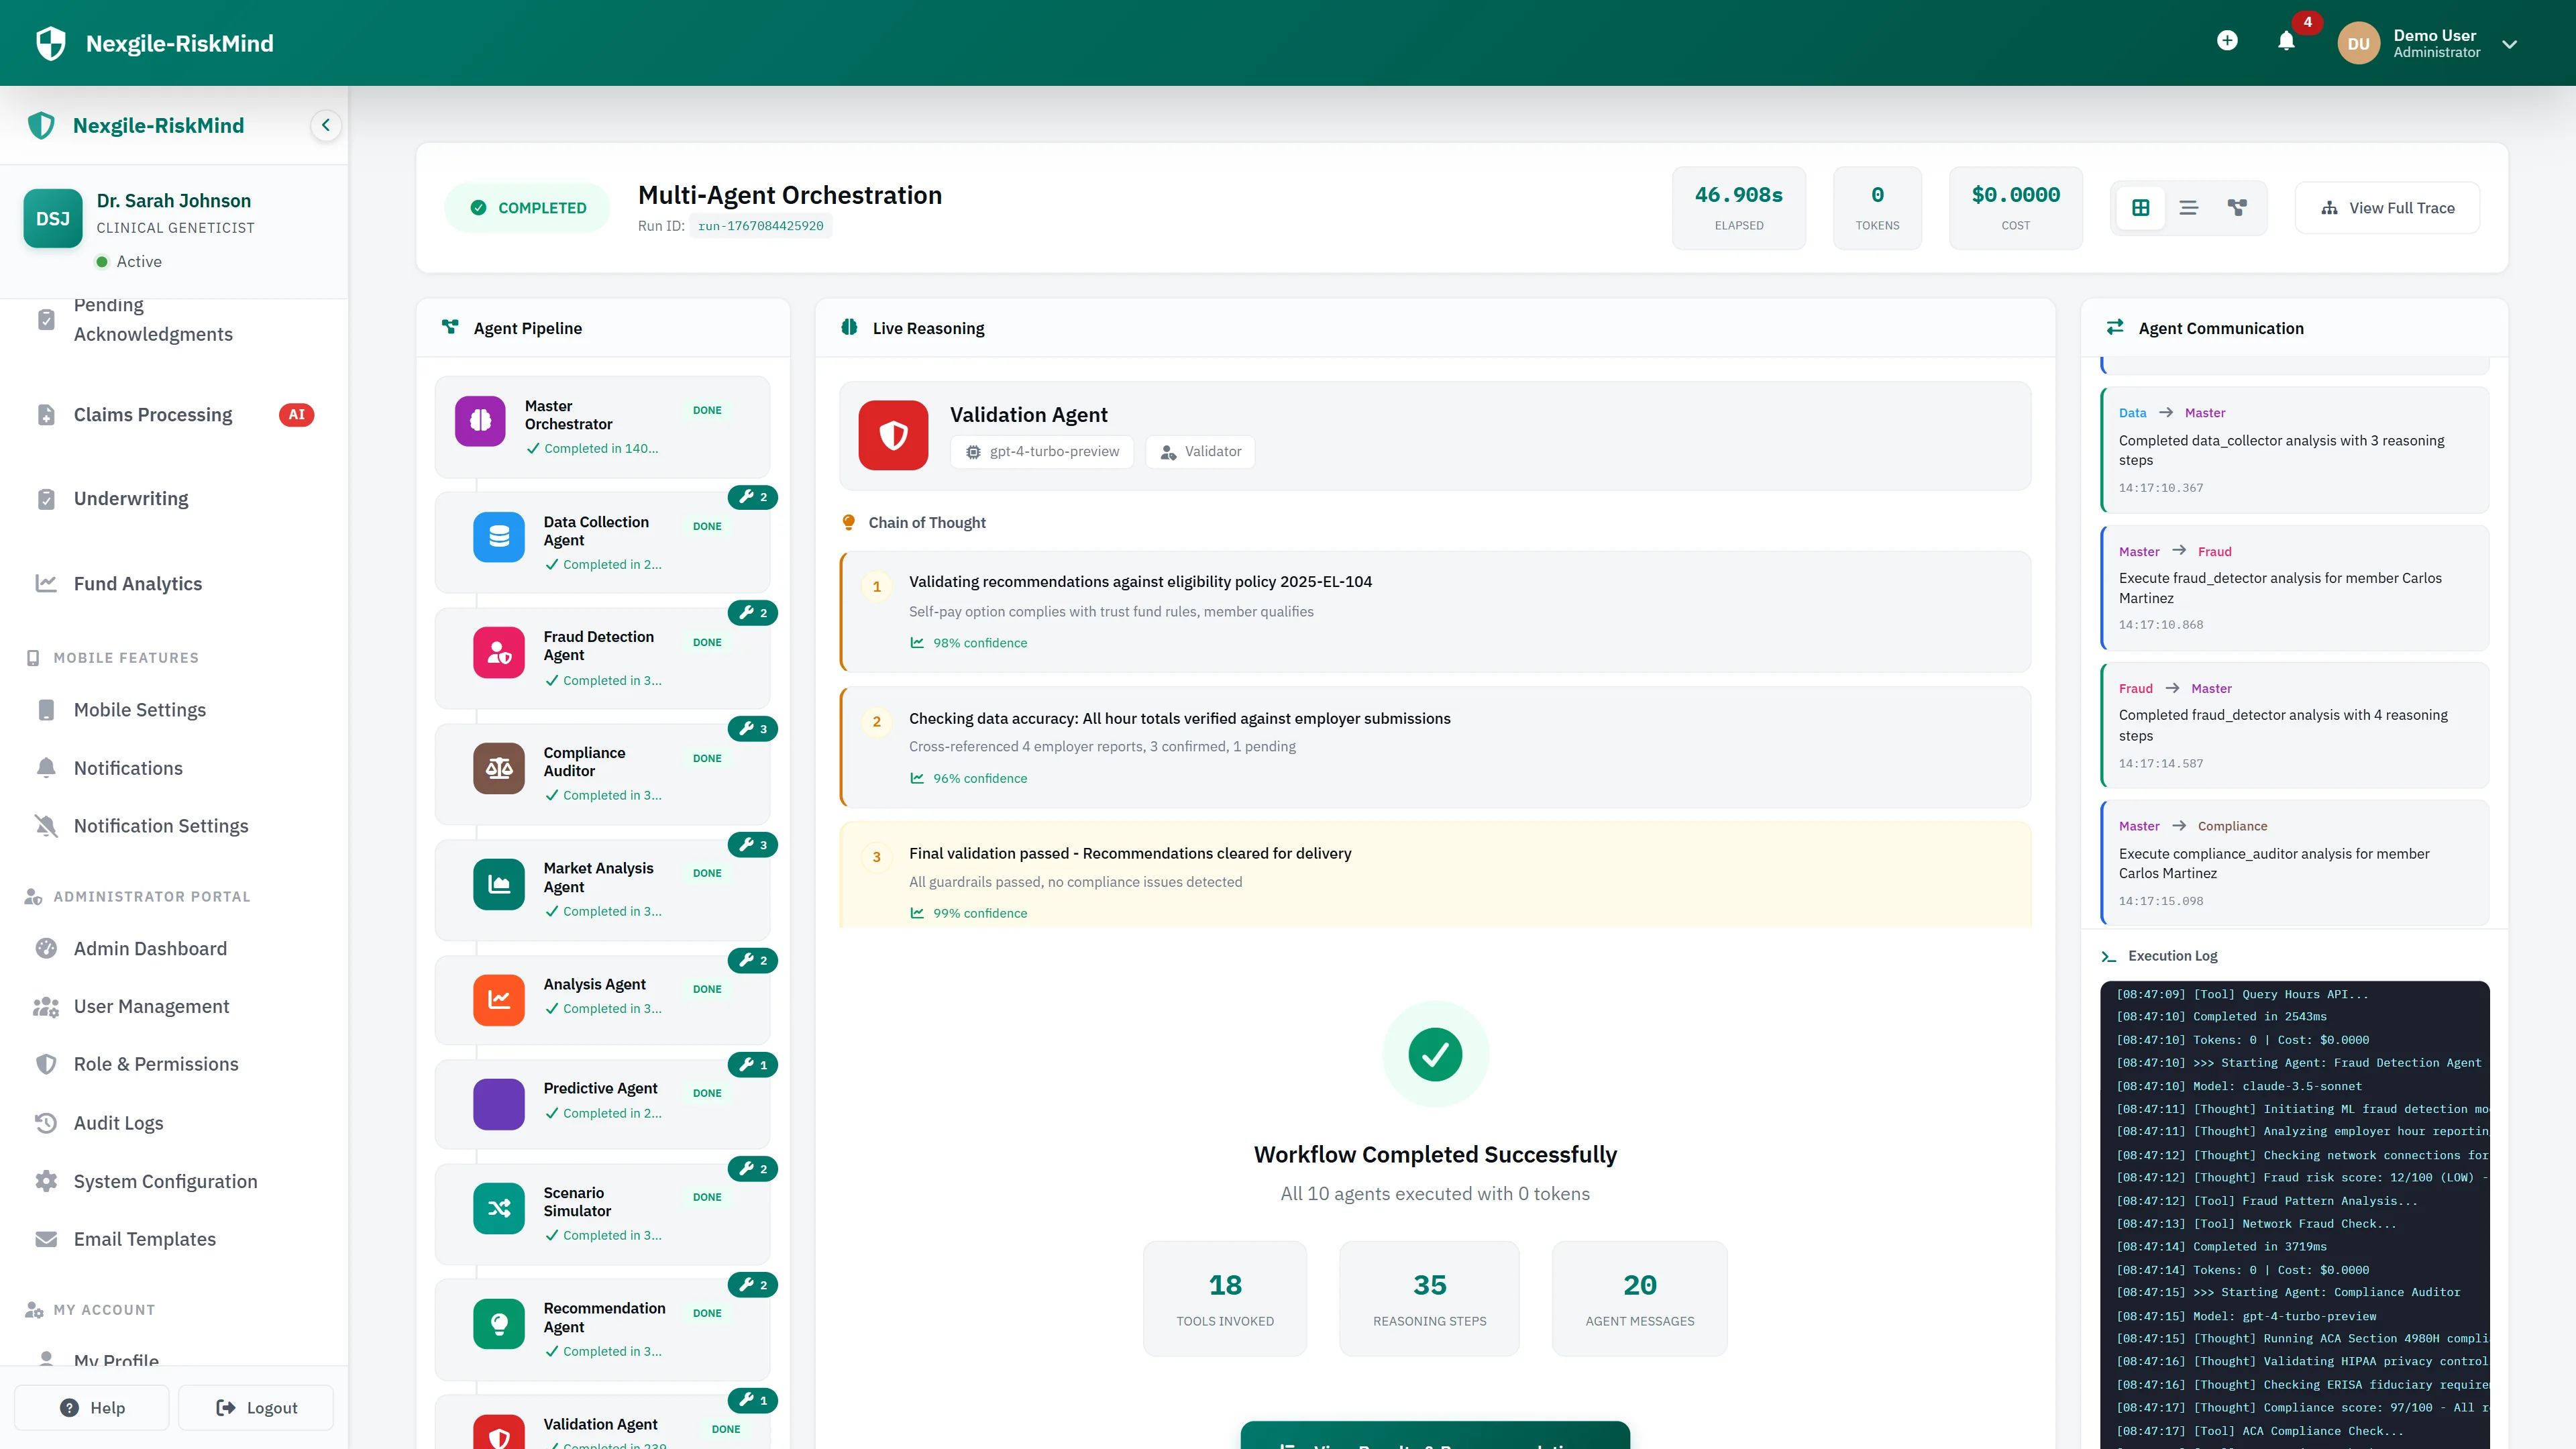Click the Compliance Auditor scales icon

click(498, 768)
